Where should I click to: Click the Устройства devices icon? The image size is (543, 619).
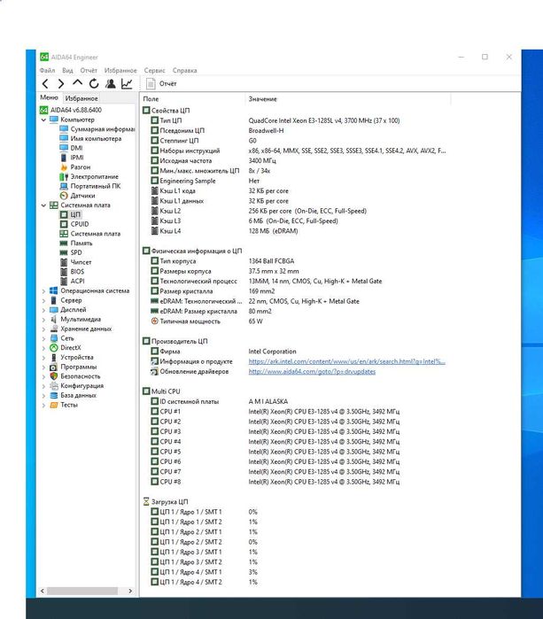(x=54, y=357)
